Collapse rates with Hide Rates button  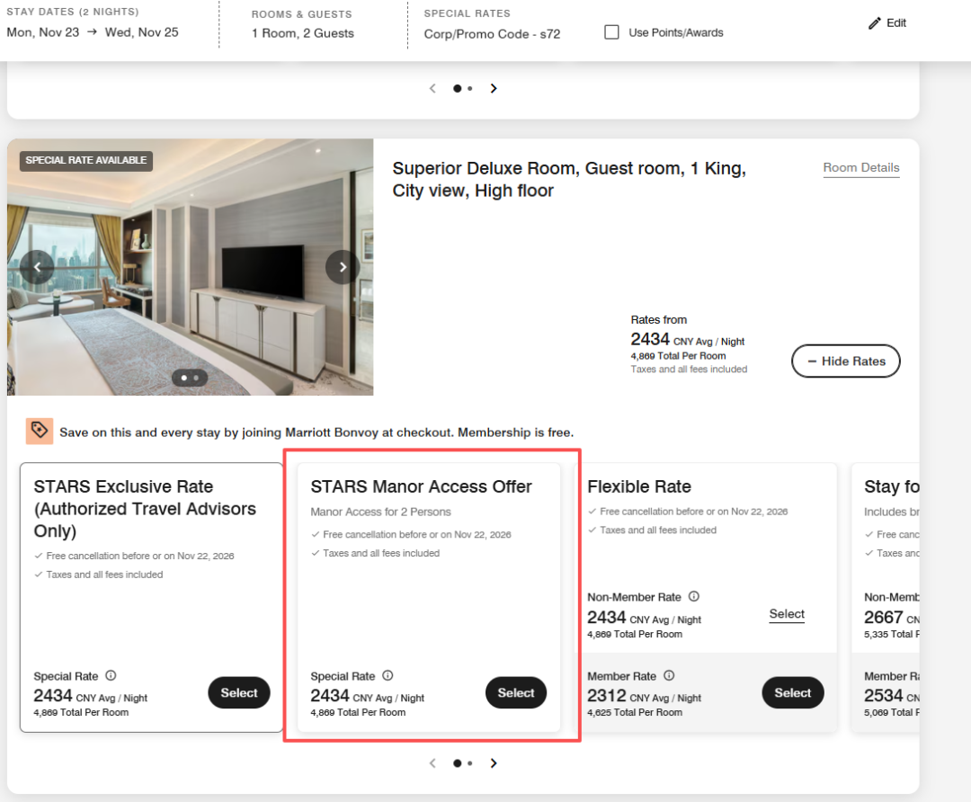coord(845,361)
